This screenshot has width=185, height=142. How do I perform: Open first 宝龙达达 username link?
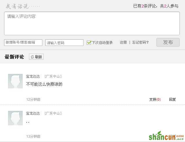(33, 76)
